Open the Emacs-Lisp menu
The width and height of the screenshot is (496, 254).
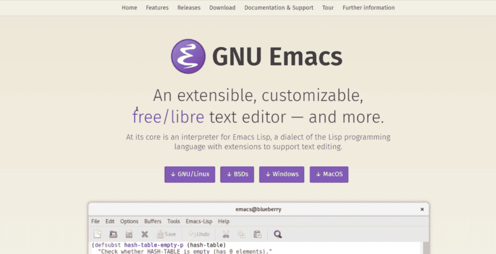coord(199,221)
